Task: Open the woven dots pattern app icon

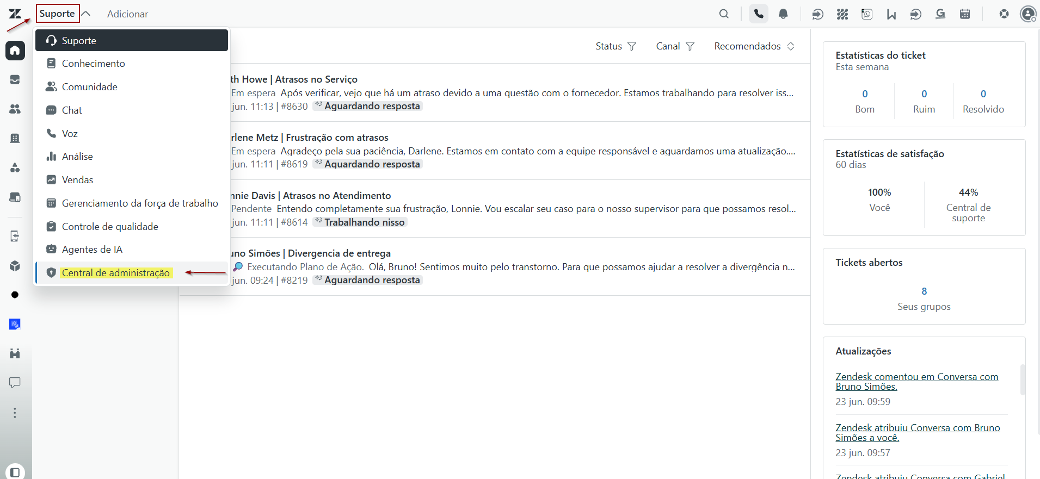Action: click(x=842, y=14)
